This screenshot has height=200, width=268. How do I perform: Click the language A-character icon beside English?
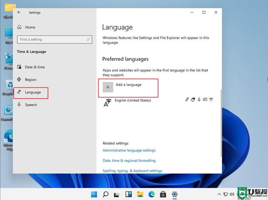(x=107, y=103)
